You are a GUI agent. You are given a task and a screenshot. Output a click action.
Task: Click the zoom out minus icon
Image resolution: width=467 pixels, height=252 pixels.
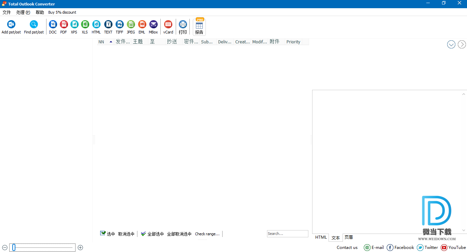point(5,248)
